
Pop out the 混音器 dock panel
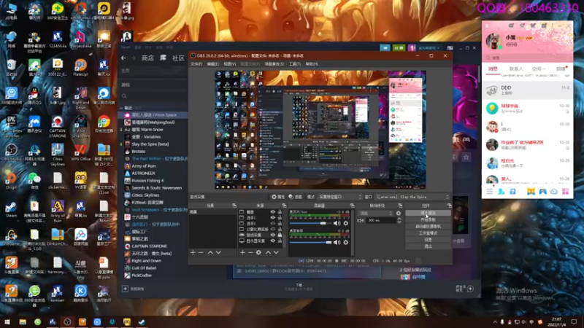[352, 206]
